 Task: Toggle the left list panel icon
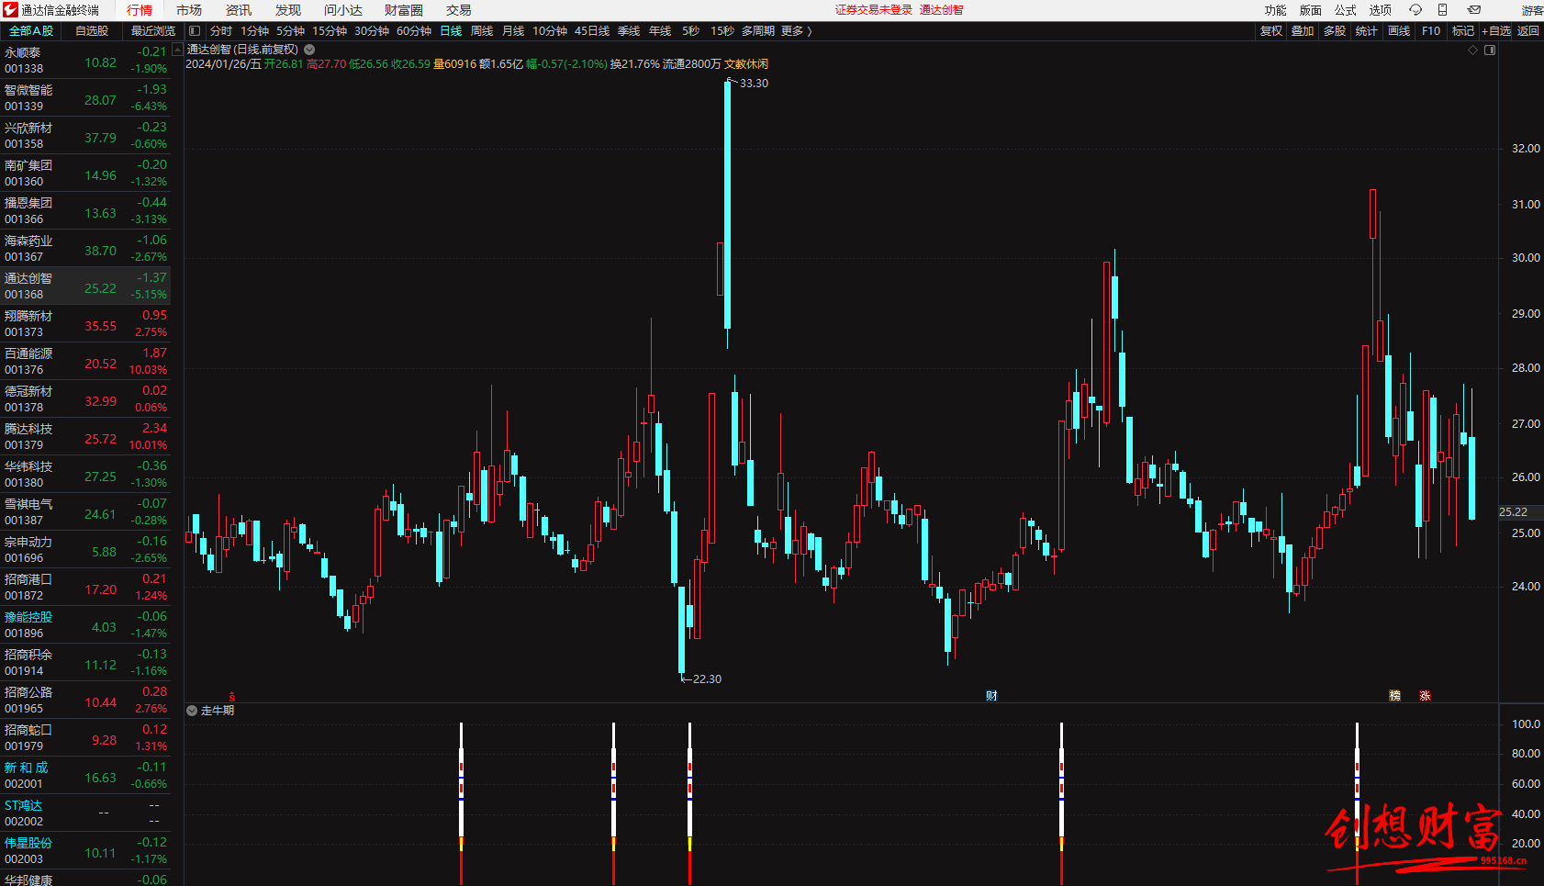195,31
